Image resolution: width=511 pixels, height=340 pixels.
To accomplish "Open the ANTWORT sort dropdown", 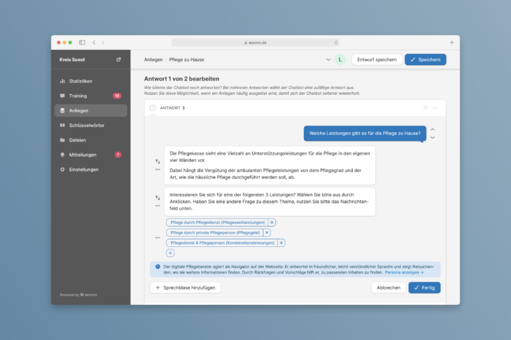I will click(x=172, y=108).
